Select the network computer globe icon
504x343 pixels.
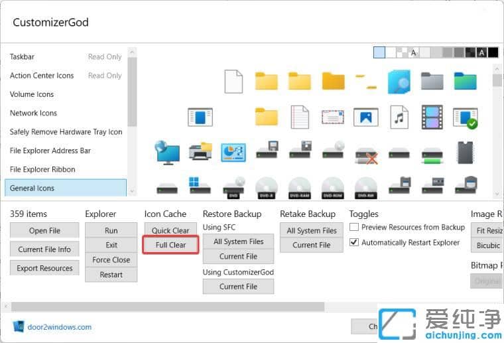click(x=166, y=153)
